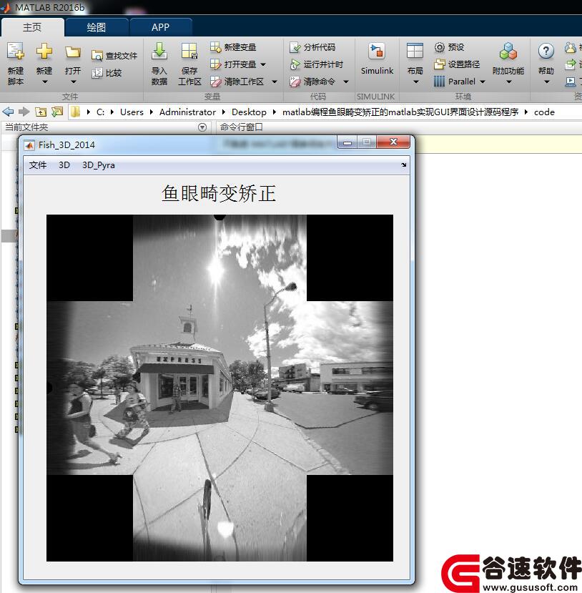Open the 3D menu in Fish_3D_2014
Screen dimensions: 582x593
(x=64, y=165)
